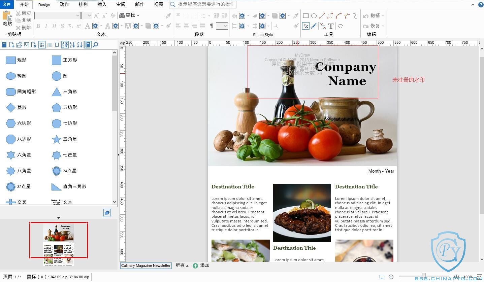Screen dimensions: 484x282
Task: Click the Find (查找) binoculars button
Action: tap(127, 15)
